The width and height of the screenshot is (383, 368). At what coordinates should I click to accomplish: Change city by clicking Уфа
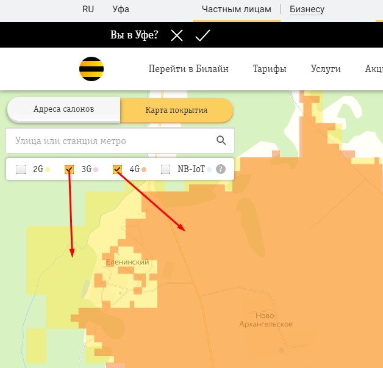point(121,9)
